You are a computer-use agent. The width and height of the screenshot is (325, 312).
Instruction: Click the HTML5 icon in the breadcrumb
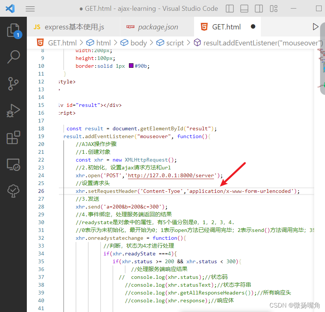point(40,42)
